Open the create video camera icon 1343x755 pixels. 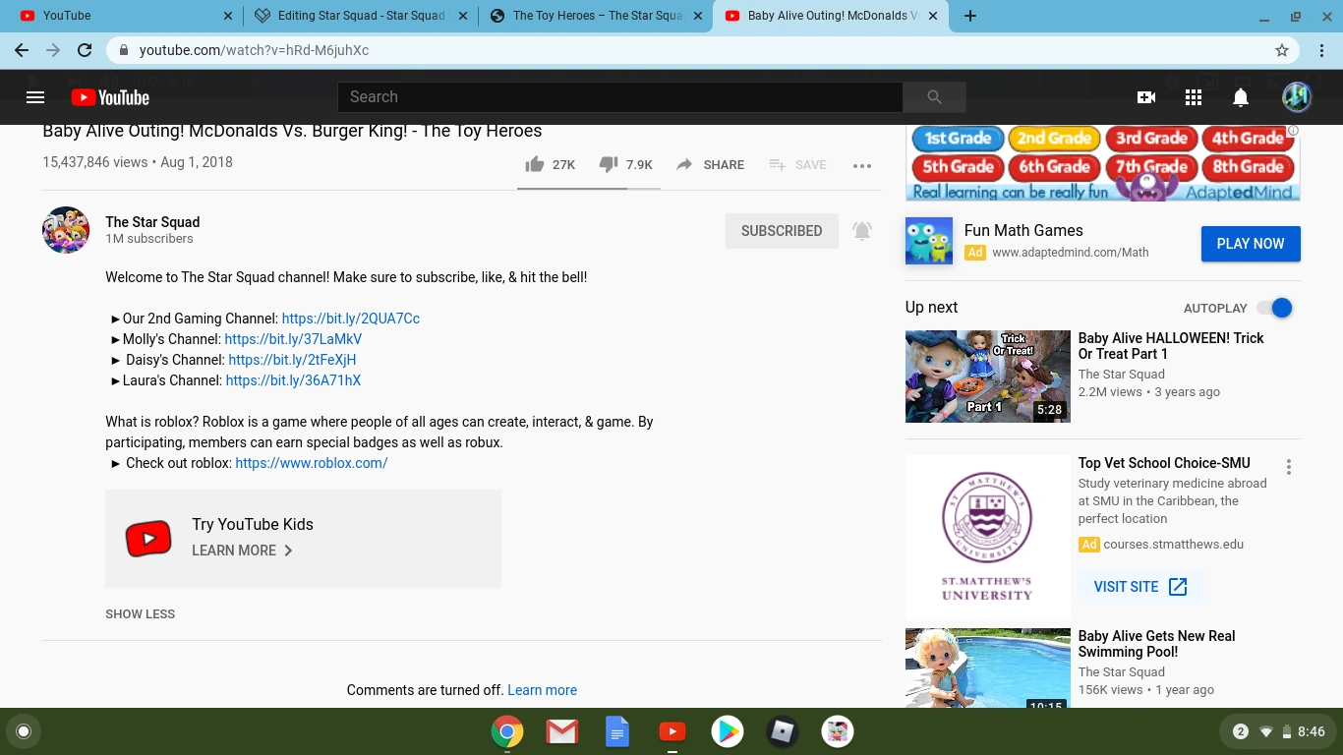click(x=1145, y=97)
